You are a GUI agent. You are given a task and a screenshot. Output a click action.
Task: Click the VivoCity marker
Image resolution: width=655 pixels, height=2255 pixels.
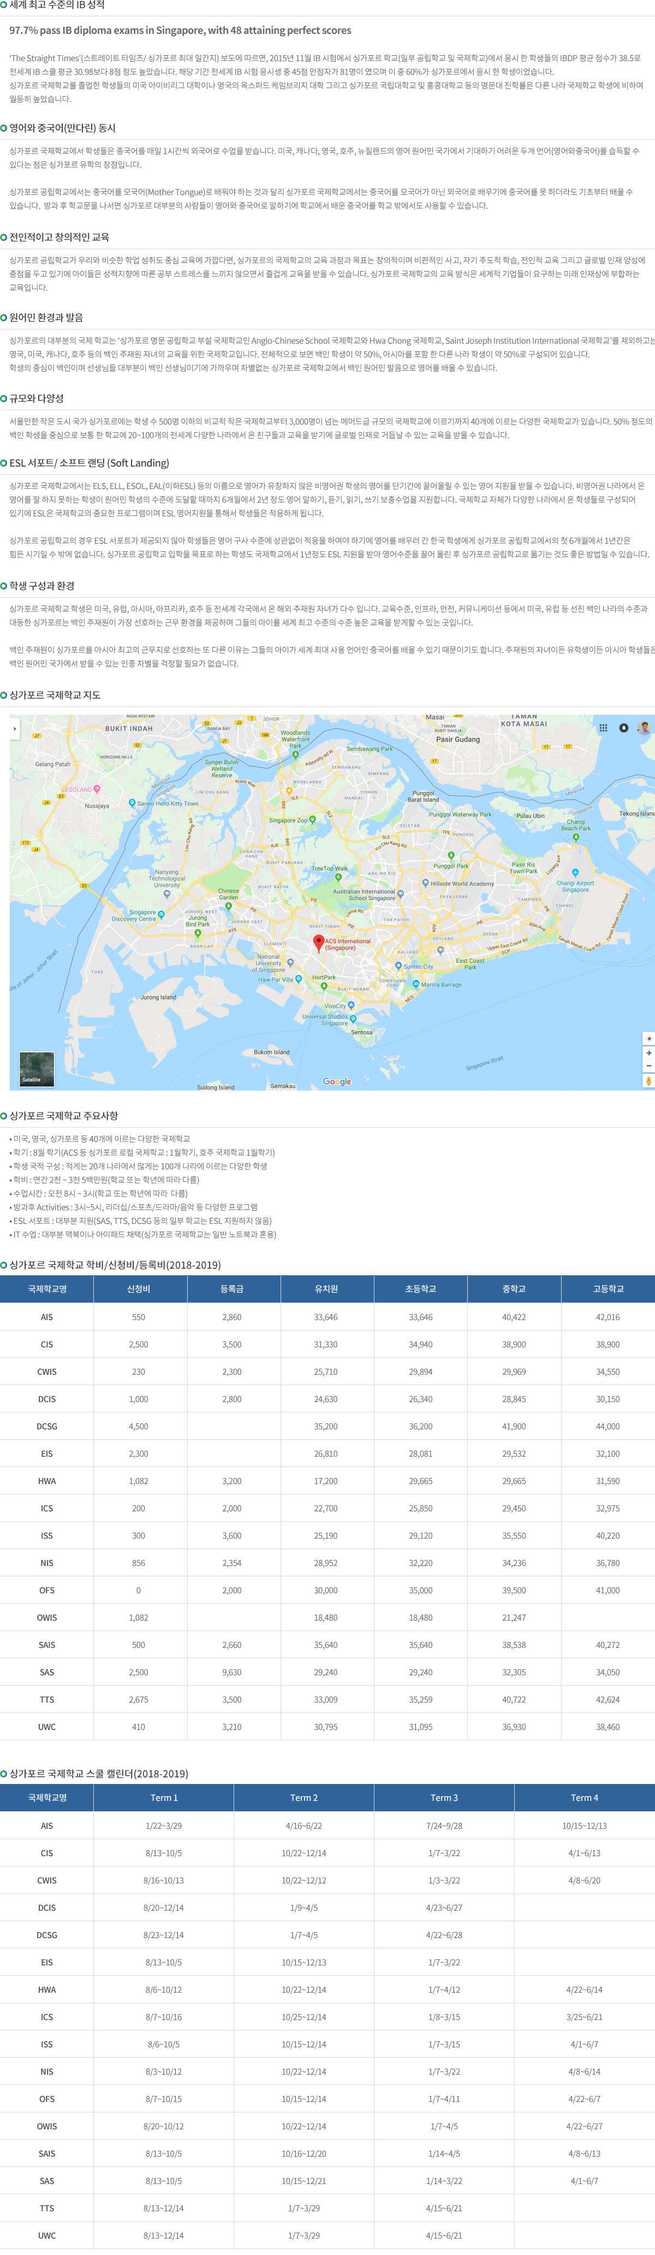[x=352, y=1006]
